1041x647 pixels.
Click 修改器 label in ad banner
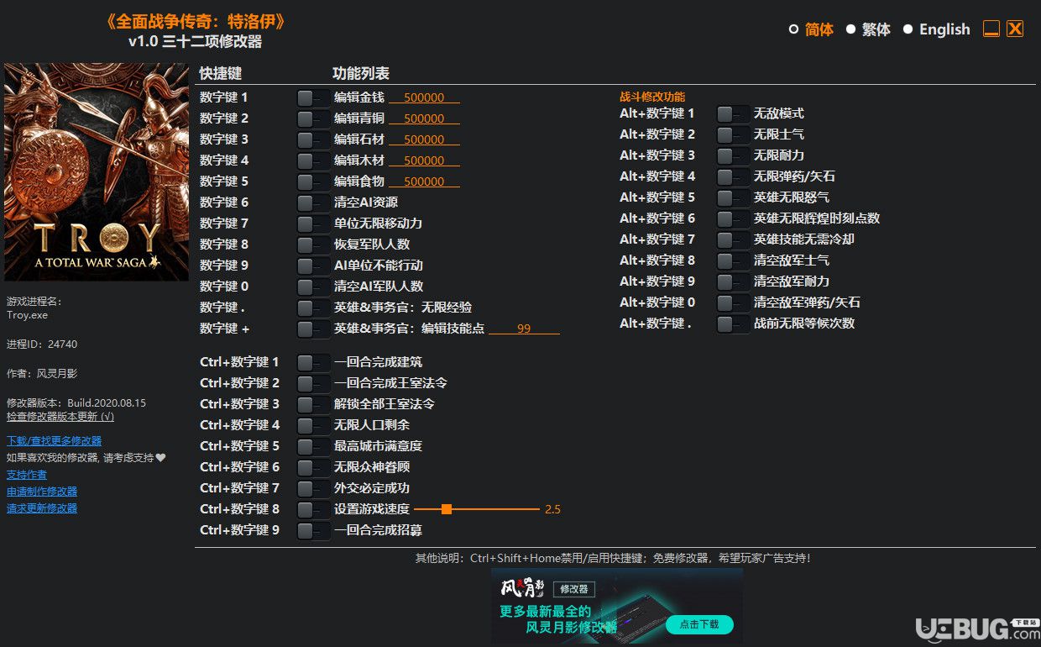573,589
